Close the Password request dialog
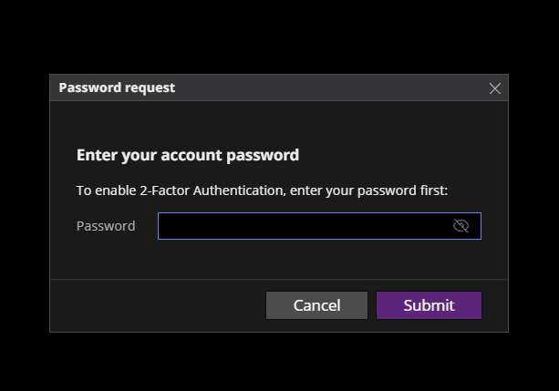 [x=495, y=88]
